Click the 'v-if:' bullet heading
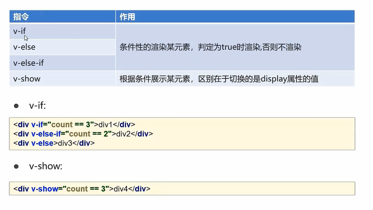This screenshot has width=373, height=210. 37,105
